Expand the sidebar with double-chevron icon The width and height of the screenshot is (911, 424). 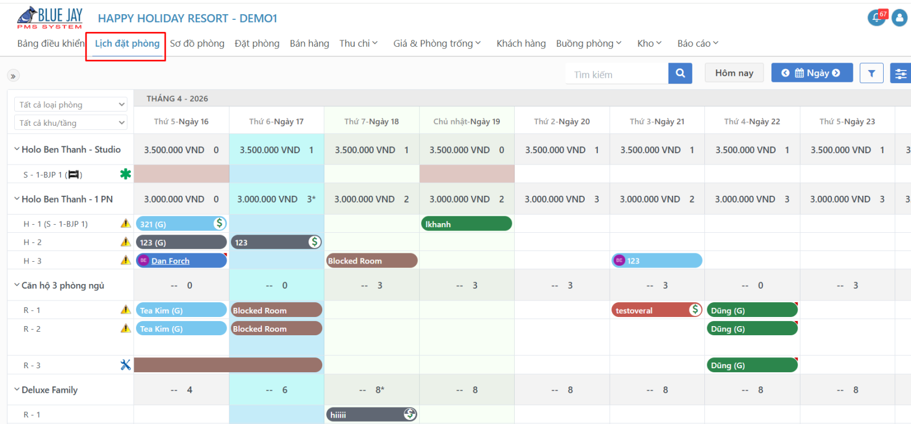(13, 76)
